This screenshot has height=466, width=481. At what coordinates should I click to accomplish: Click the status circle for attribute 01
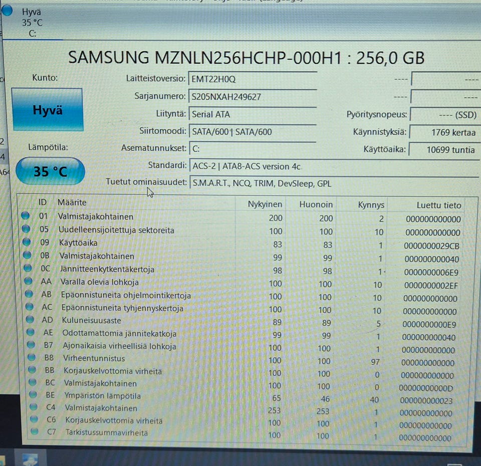26,215
